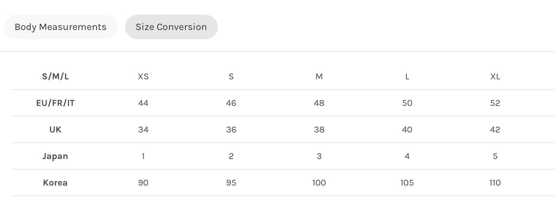This screenshot has width=555, height=214.
Task: Click Korea size 90 cell
Action: (143, 183)
